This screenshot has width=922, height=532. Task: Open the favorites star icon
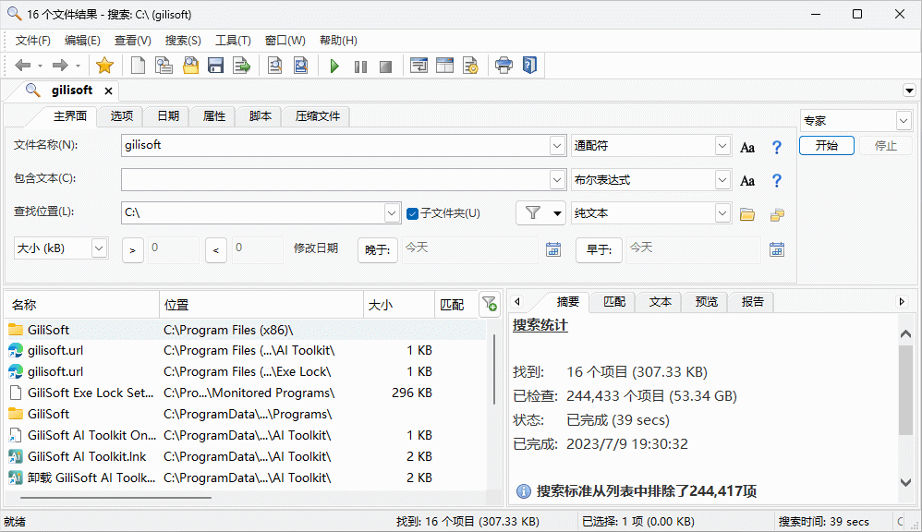[x=104, y=66]
